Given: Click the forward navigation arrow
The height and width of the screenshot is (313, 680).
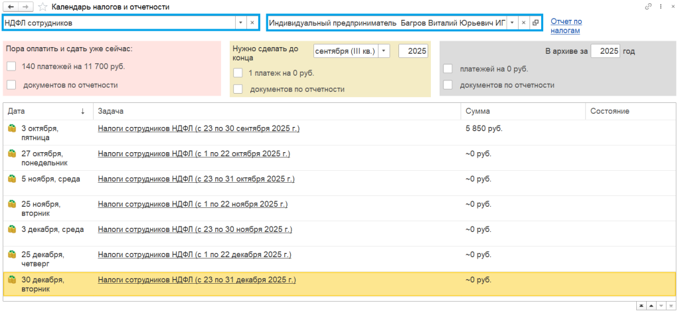Looking at the screenshot, I should pyautogui.click(x=25, y=7).
